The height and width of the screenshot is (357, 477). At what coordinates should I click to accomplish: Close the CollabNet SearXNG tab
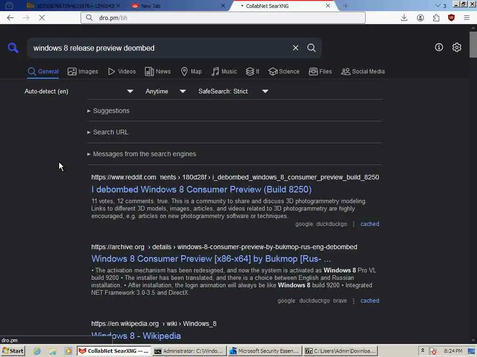[328, 6]
